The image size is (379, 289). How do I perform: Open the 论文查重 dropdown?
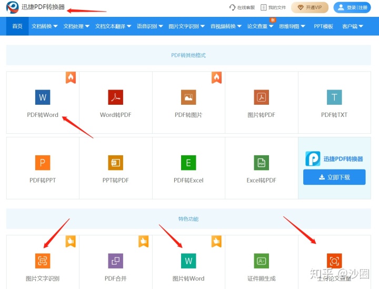click(x=260, y=26)
